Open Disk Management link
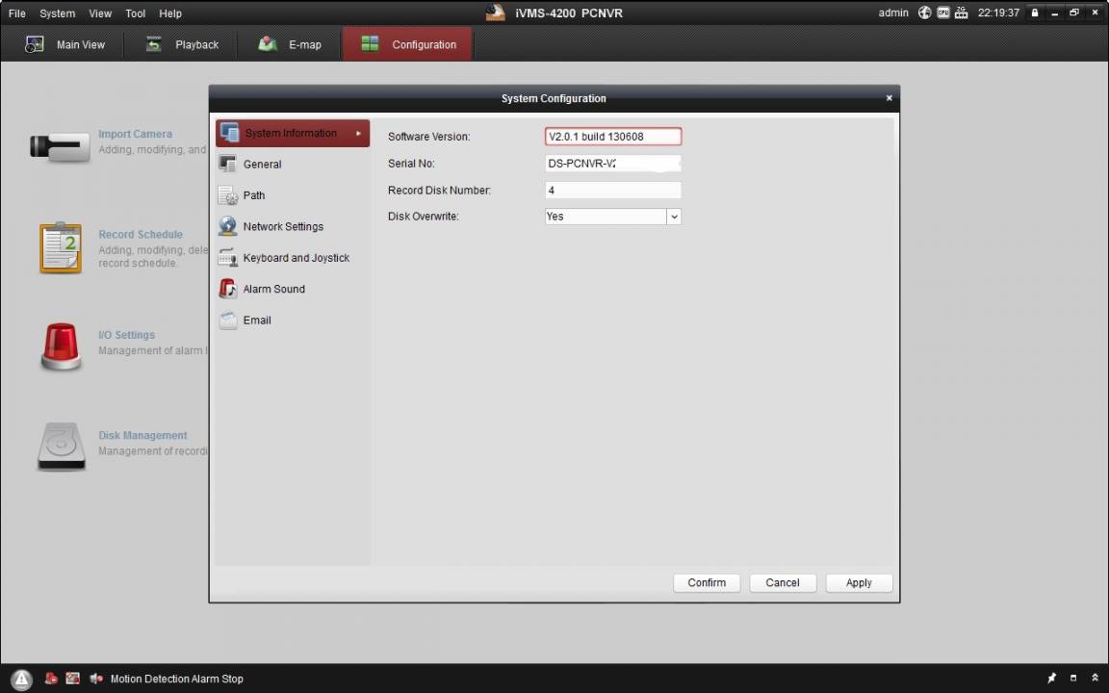Viewport: 1109px width, 693px height. pos(142,435)
